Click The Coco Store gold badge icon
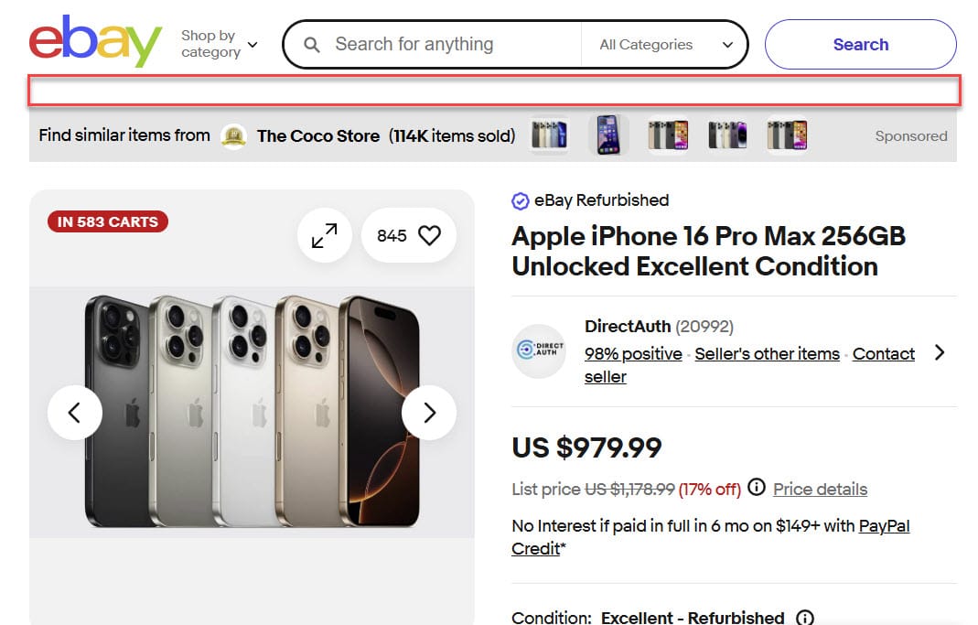The image size is (978, 625). tap(234, 136)
